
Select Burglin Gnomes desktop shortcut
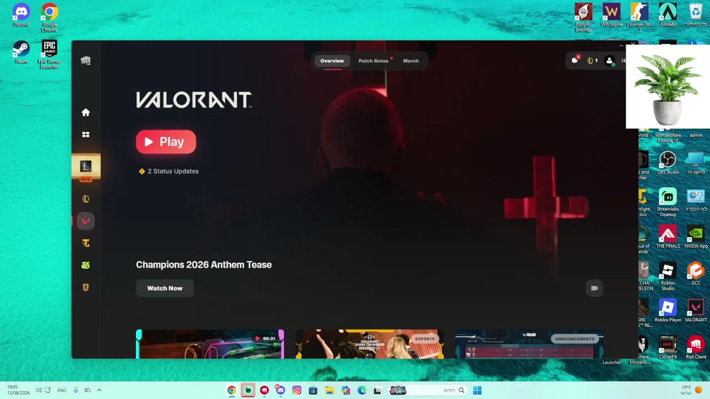pos(583,18)
